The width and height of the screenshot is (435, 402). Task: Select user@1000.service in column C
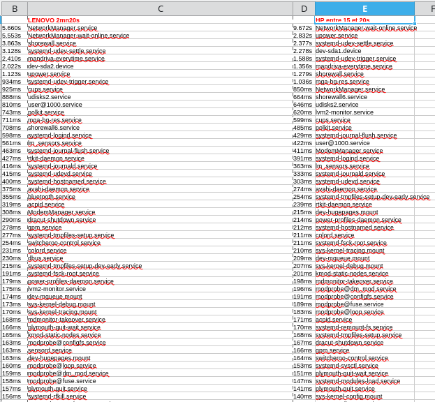(160, 105)
